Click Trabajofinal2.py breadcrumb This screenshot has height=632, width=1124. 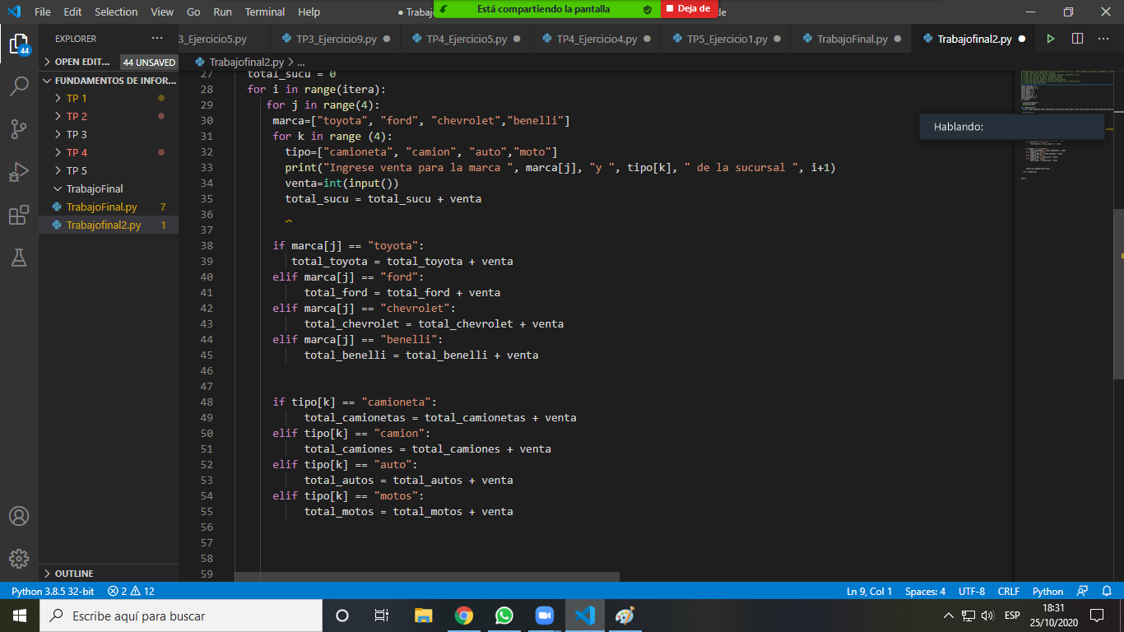(246, 62)
